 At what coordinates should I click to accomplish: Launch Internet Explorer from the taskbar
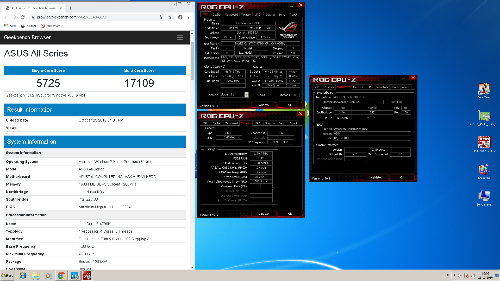23,276
